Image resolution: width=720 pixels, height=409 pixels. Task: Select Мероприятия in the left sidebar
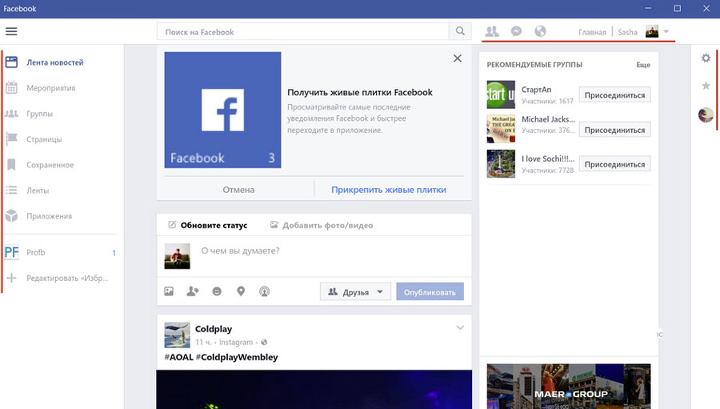(50, 88)
